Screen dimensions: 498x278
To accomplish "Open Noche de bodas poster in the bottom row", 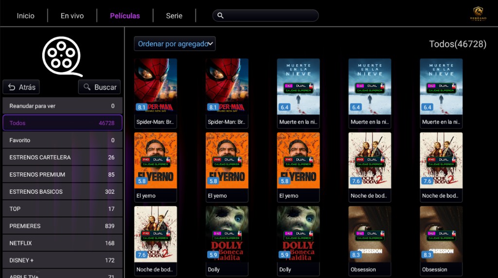I will (156, 234).
